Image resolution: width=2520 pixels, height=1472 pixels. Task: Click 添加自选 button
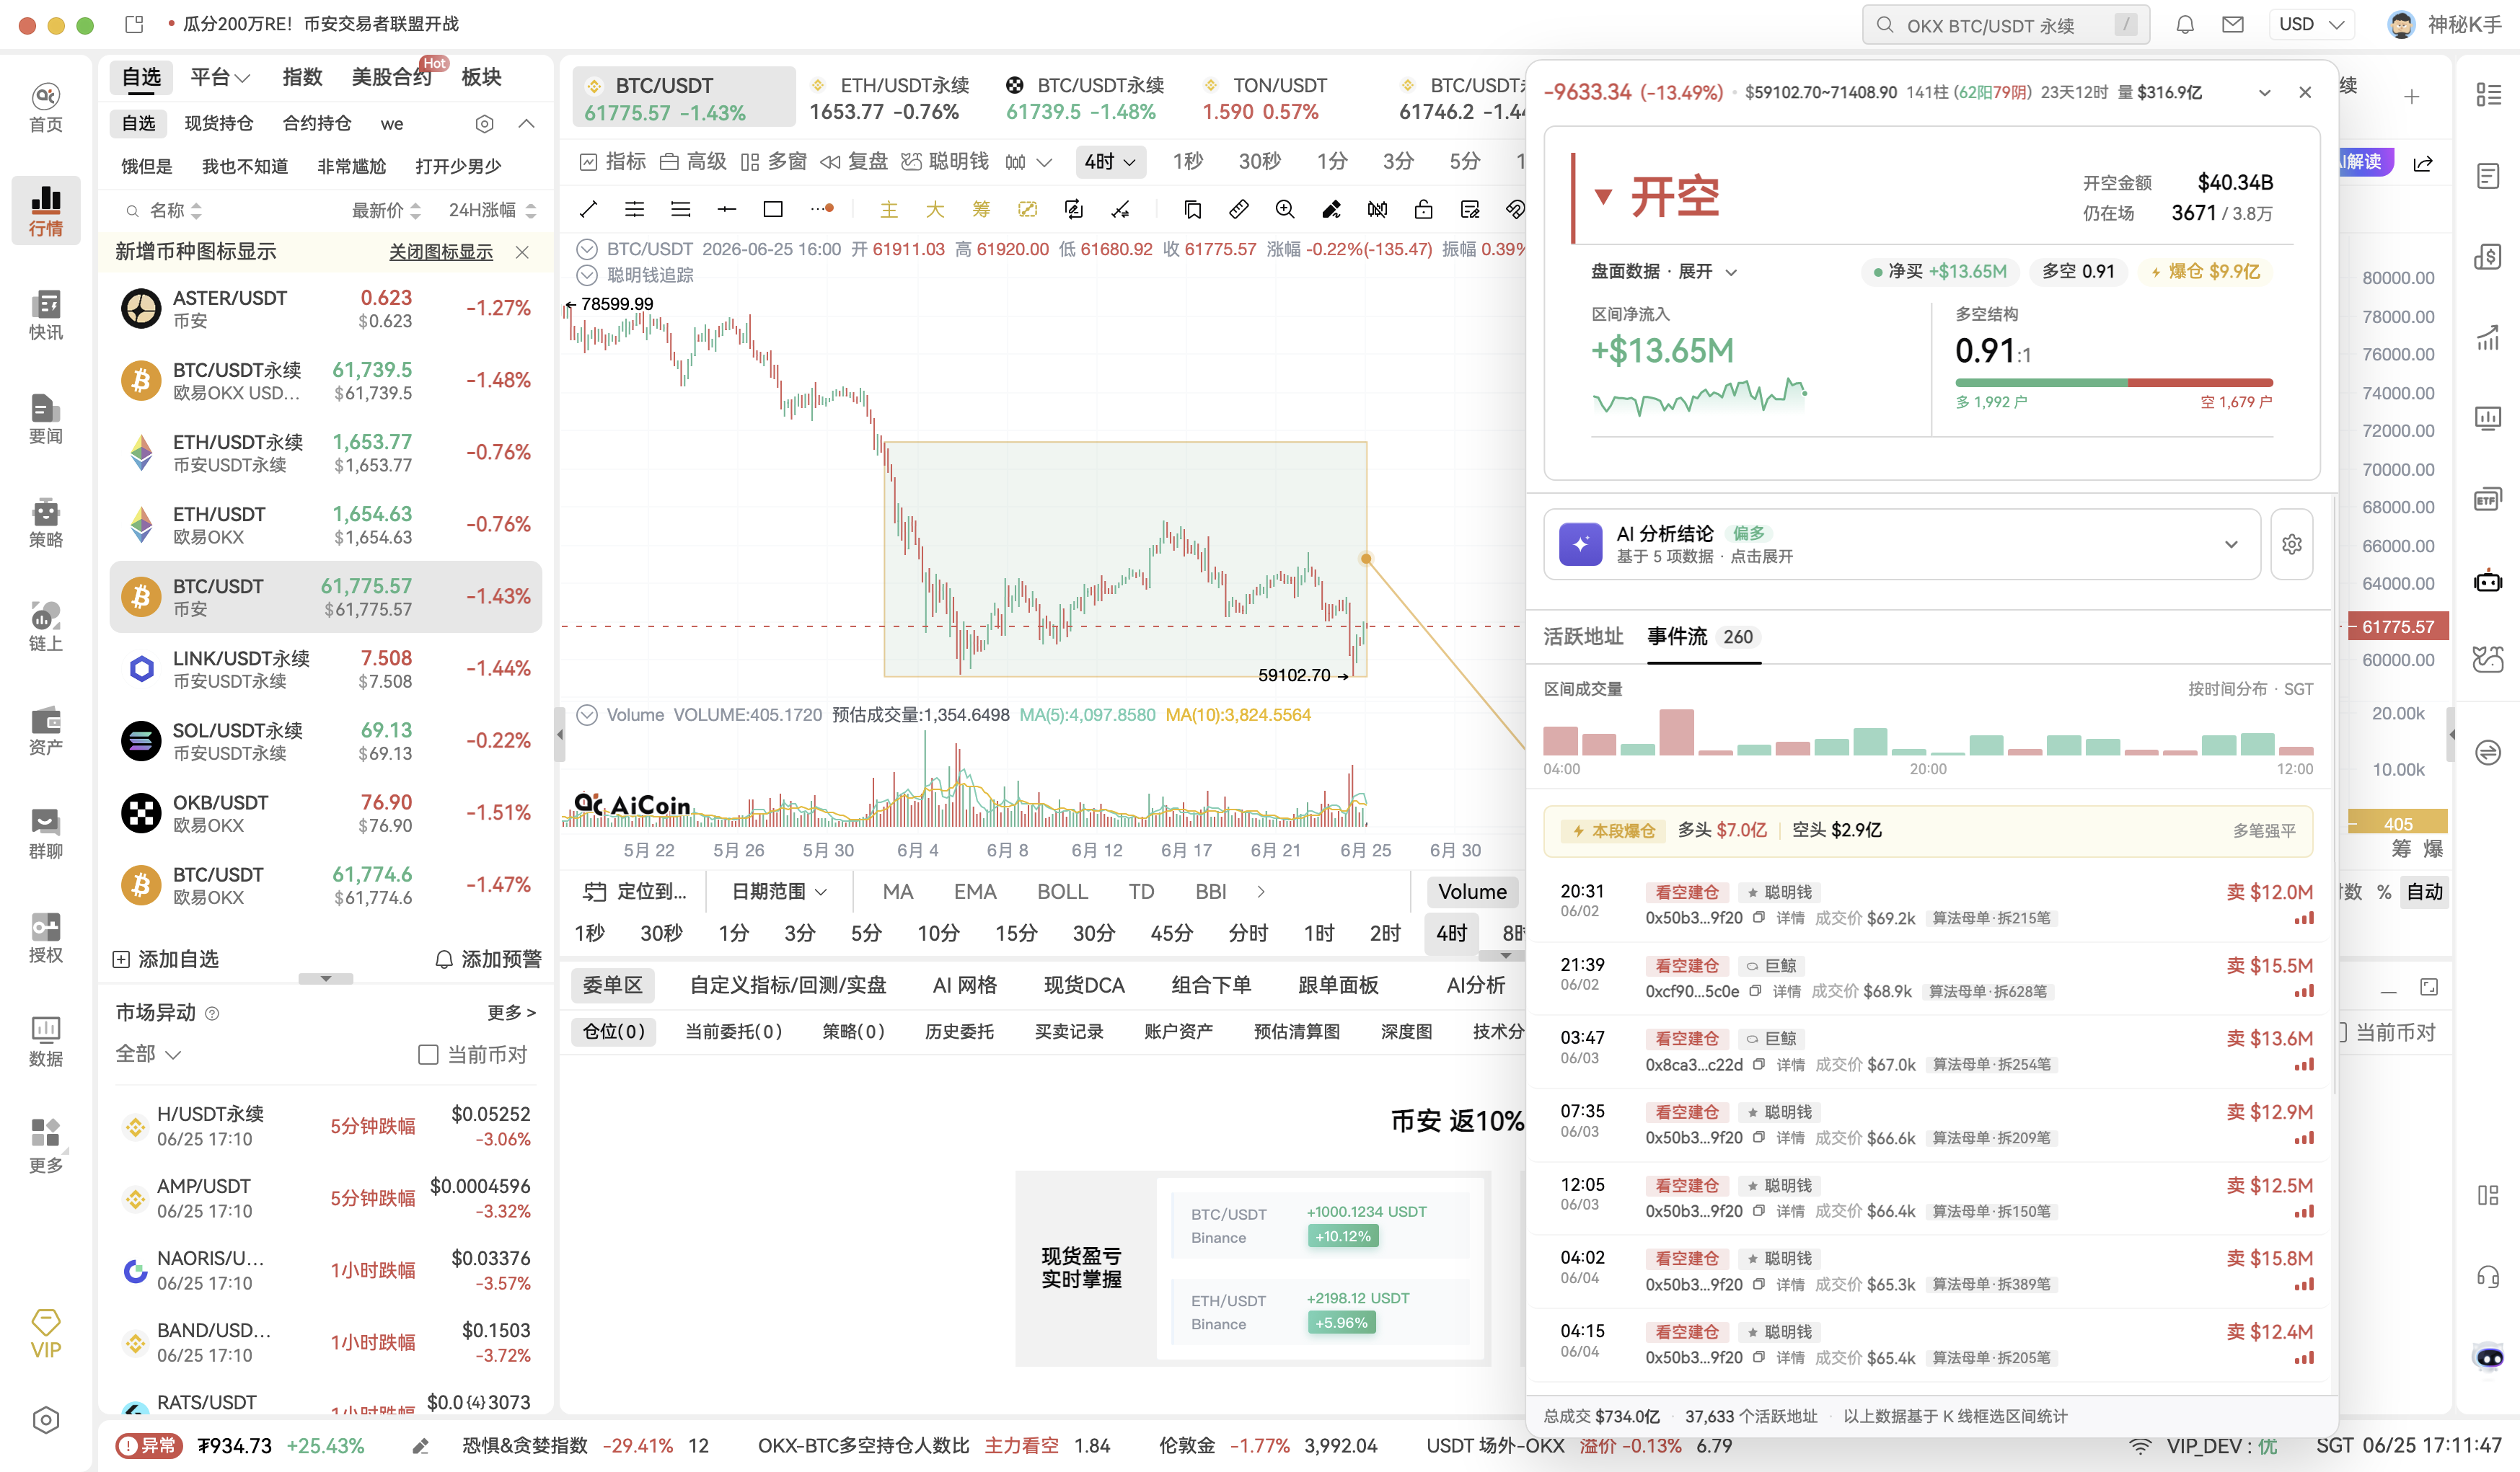tap(165, 959)
